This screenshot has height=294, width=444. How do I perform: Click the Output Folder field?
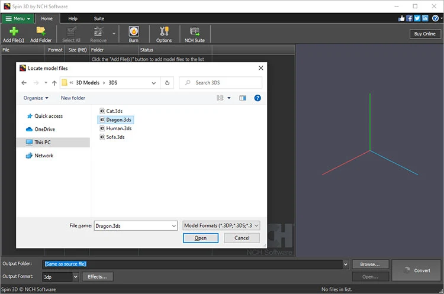click(x=192, y=264)
